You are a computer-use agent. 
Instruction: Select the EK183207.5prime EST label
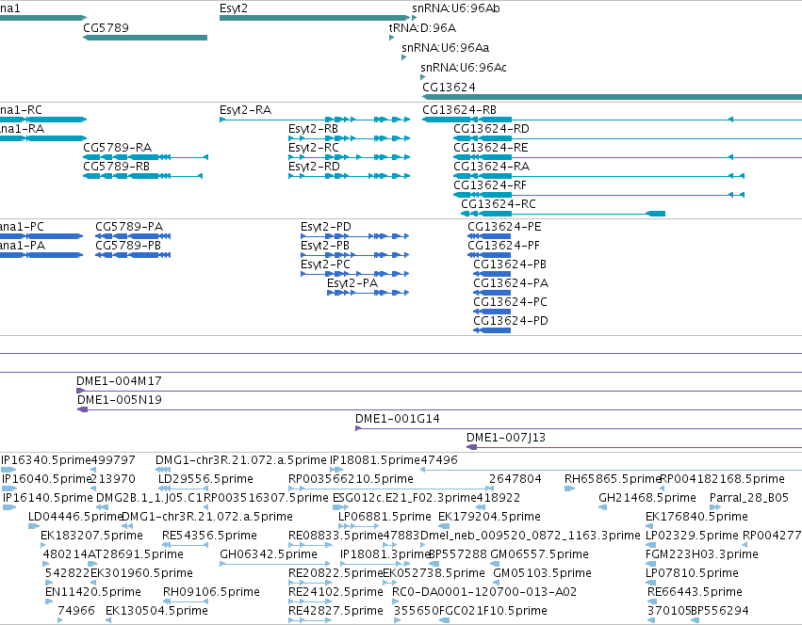click(x=91, y=537)
